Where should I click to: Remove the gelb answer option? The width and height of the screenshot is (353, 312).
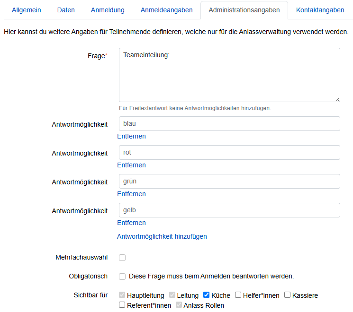coord(131,223)
